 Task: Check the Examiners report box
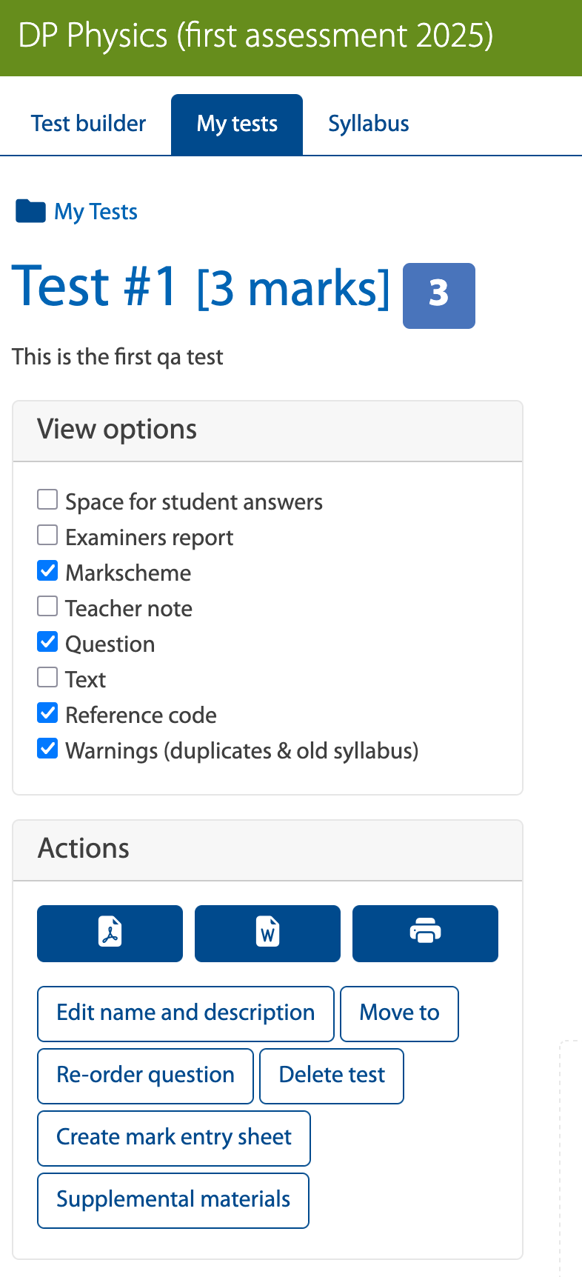[47, 534]
